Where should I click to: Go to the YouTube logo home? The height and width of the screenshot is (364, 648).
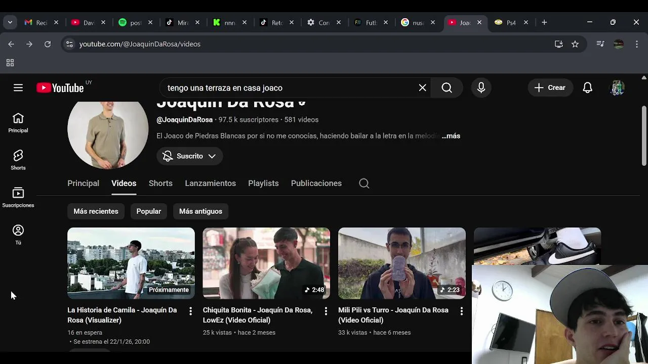[x=60, y=88]
